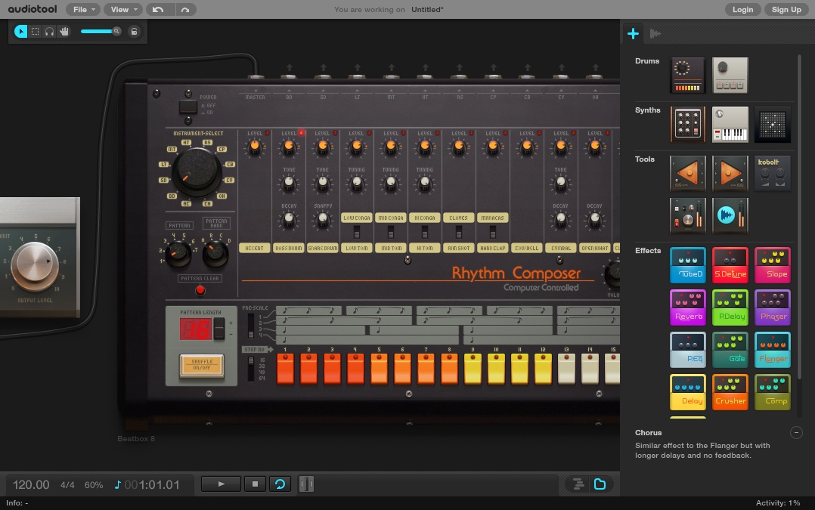This screenshot has width=815, height=510.
Task: Adjust the zoom slider in toolbar
Action: (101, 32)
